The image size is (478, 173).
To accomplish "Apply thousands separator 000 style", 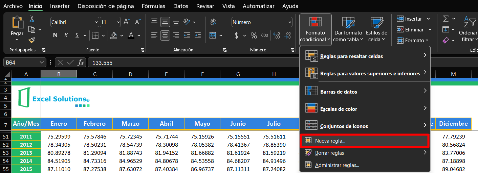I will pos(265,35).
